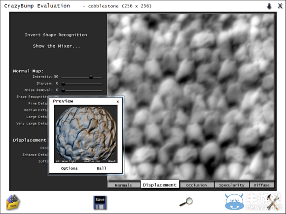Viewport: 286px width, 214px height.
Task: Open Preview Options
Action: [x=70, y=168]
